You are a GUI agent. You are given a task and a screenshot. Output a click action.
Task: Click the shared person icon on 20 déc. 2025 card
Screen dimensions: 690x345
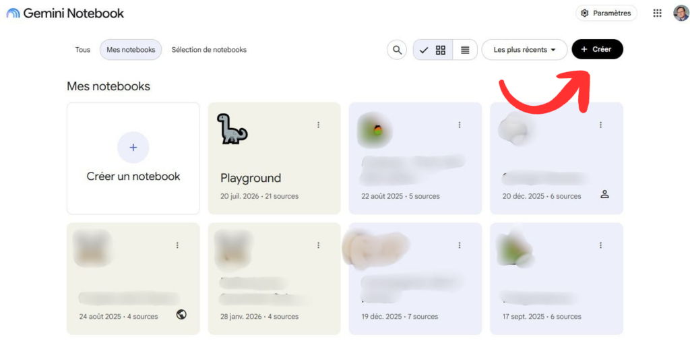click(x=604, y=194)
